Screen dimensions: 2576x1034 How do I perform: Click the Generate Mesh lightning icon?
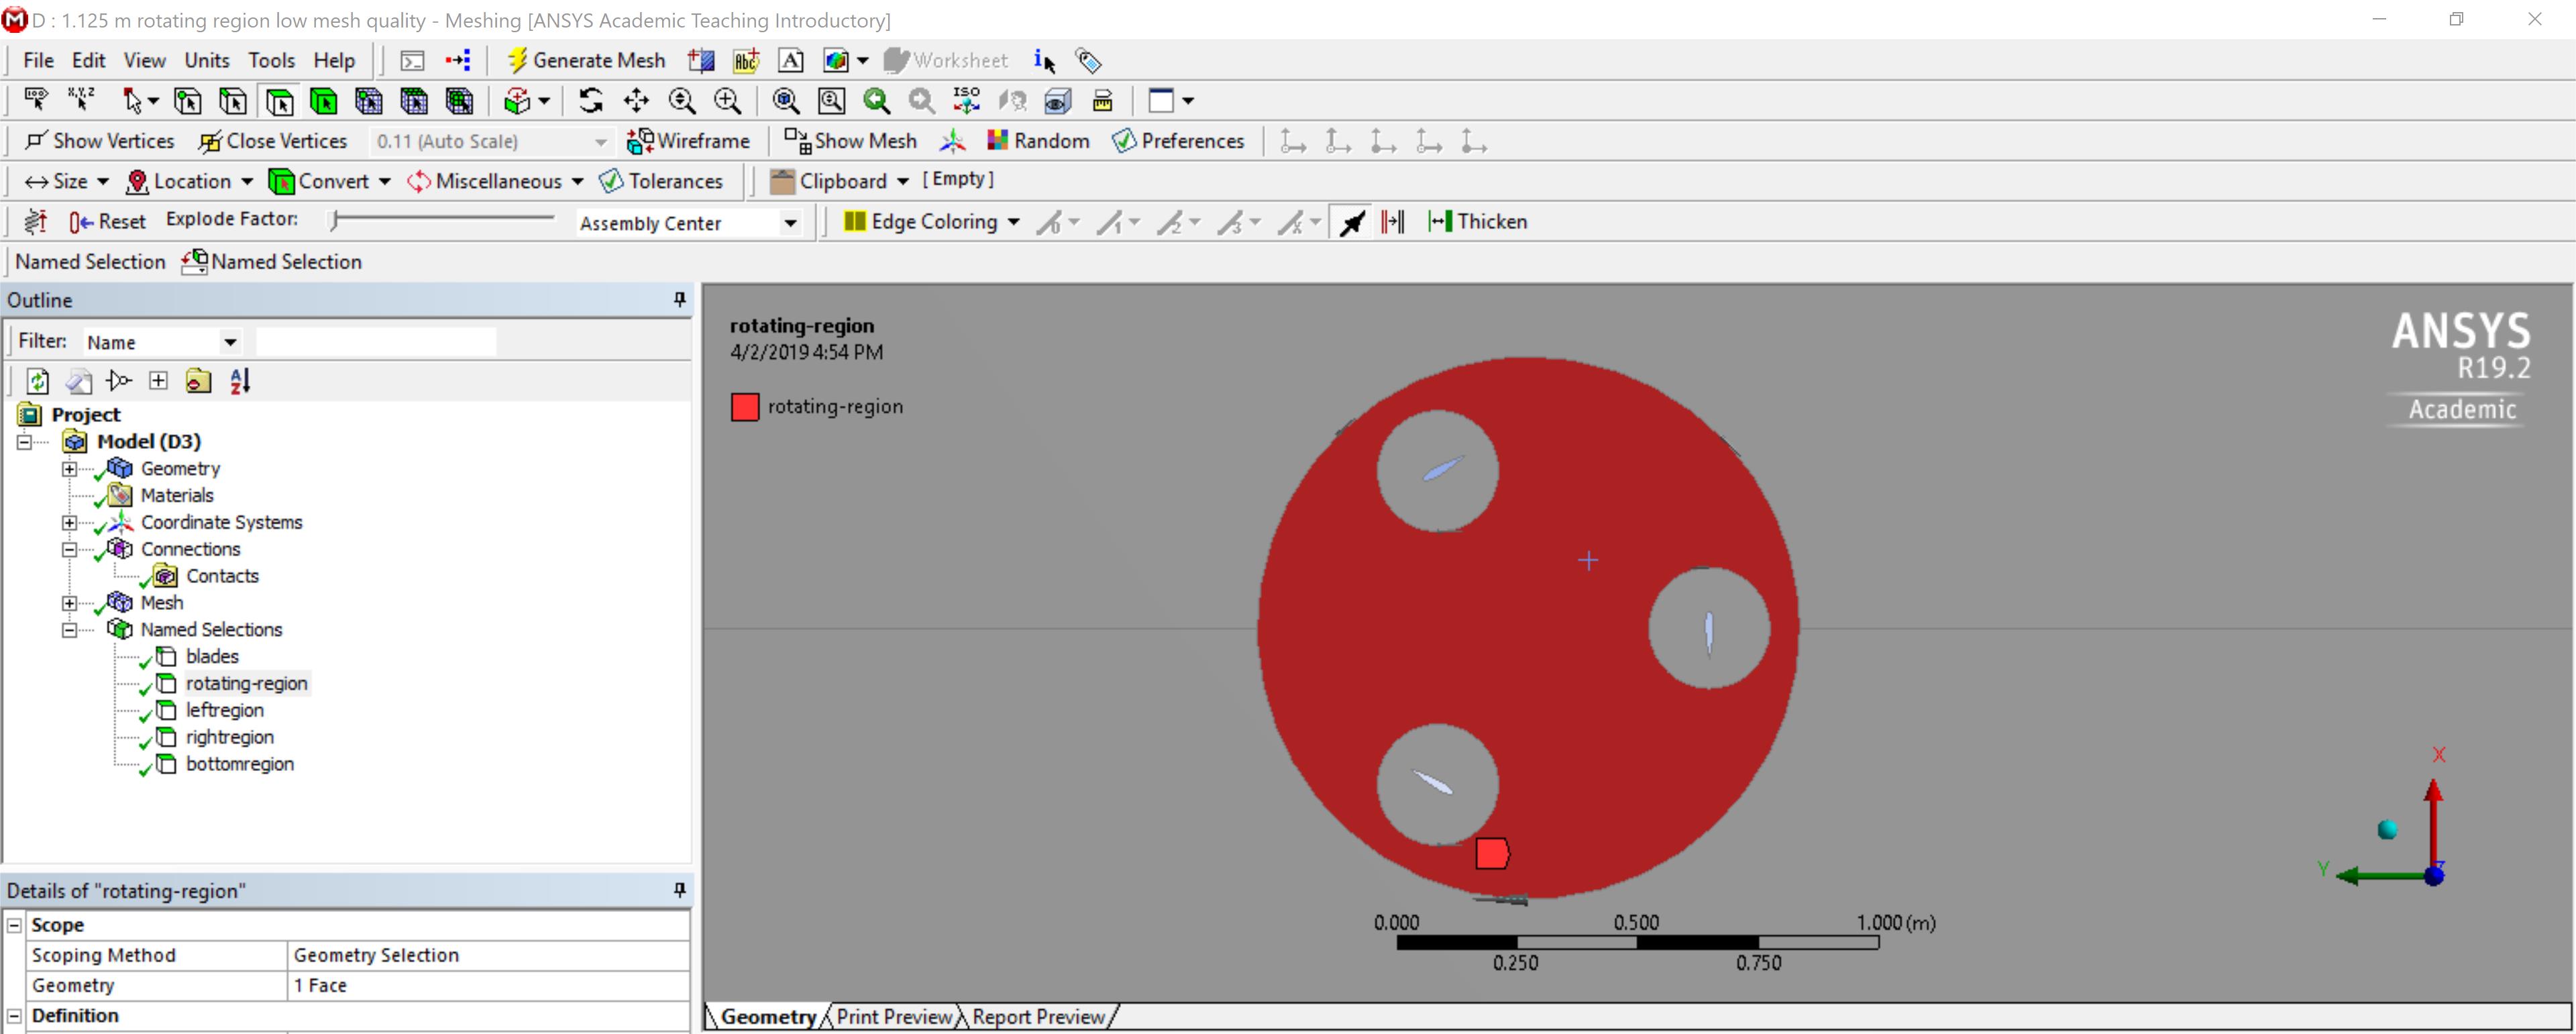(516, 60)
